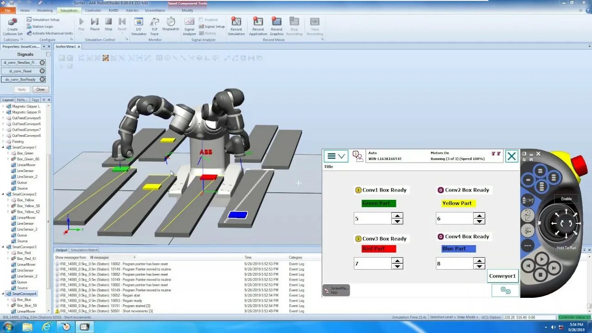
Task: Click Record Simulation
Action: 236,26
